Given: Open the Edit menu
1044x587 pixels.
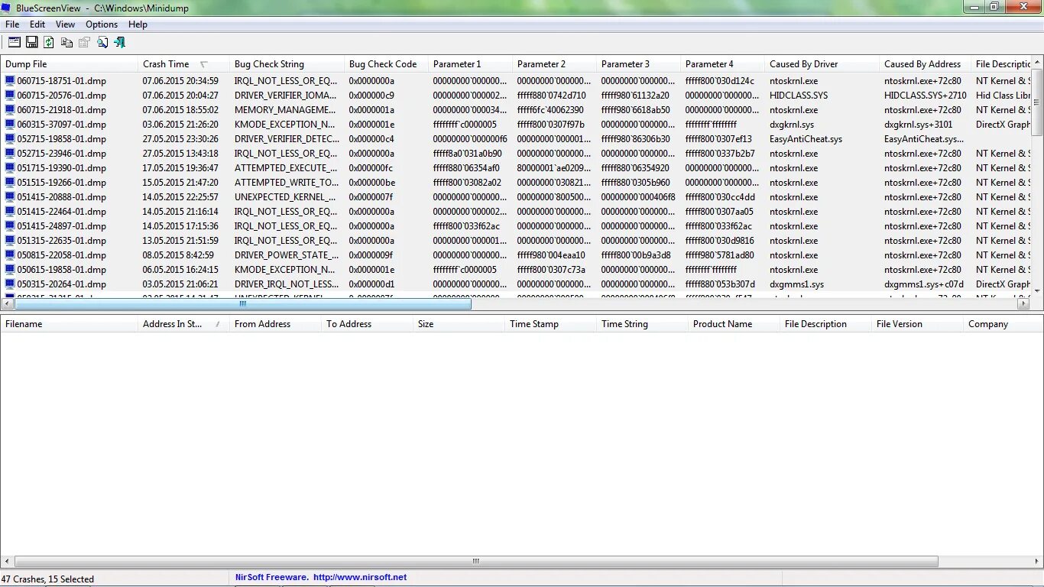Looking at the screenshot, I should point(37,24).
